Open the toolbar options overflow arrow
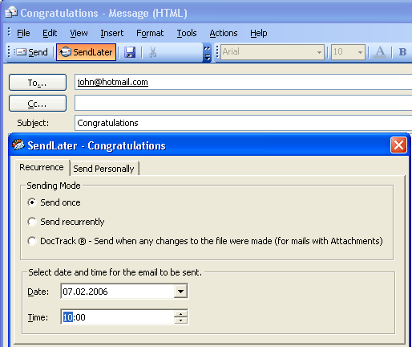This screenshot has width=412, height=347. tap(207, 53)
